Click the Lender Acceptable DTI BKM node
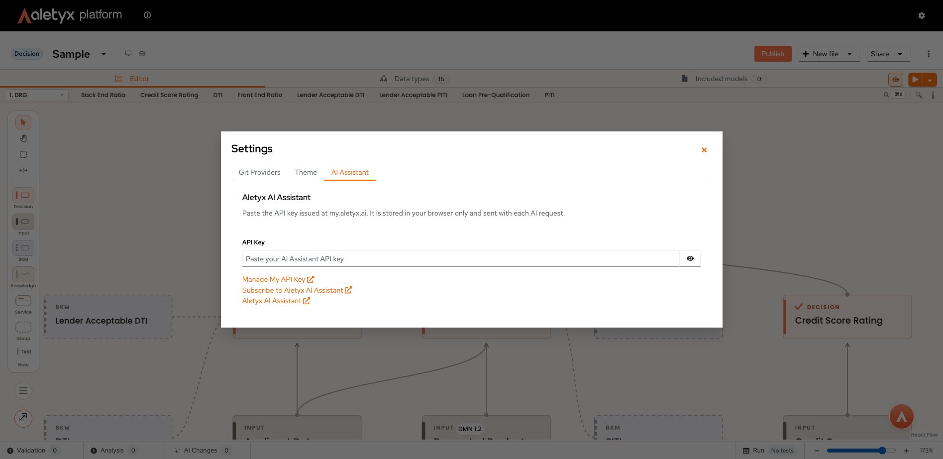 (x=108, y=317)
